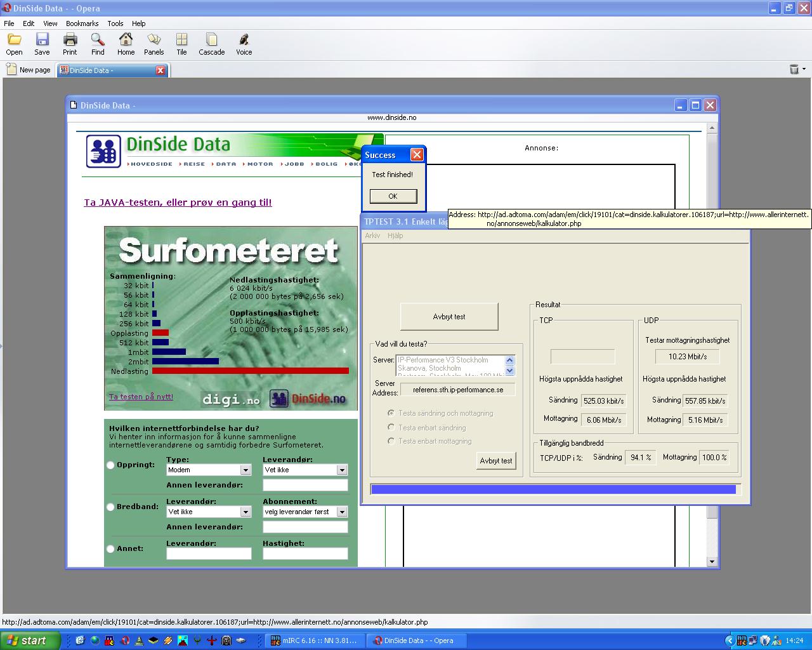Viewport: 812px width, 650px height.
Task: Open the Arkiv menu in TPTEST
Action: 372,235
